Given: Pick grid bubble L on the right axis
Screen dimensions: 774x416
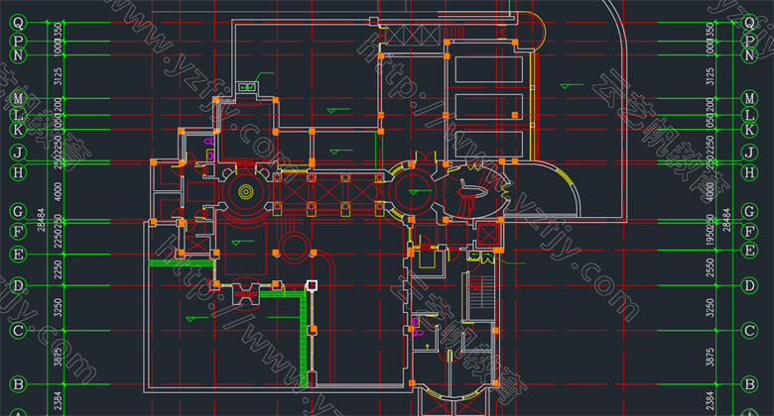Looking at the screenshot, I should (749, 115).
